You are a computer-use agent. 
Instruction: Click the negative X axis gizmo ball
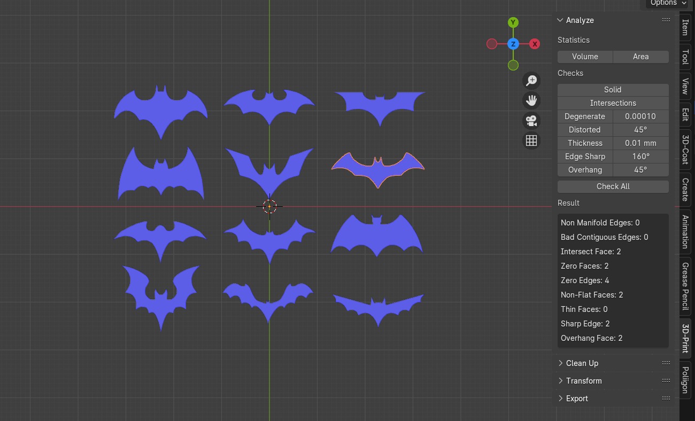492,44
